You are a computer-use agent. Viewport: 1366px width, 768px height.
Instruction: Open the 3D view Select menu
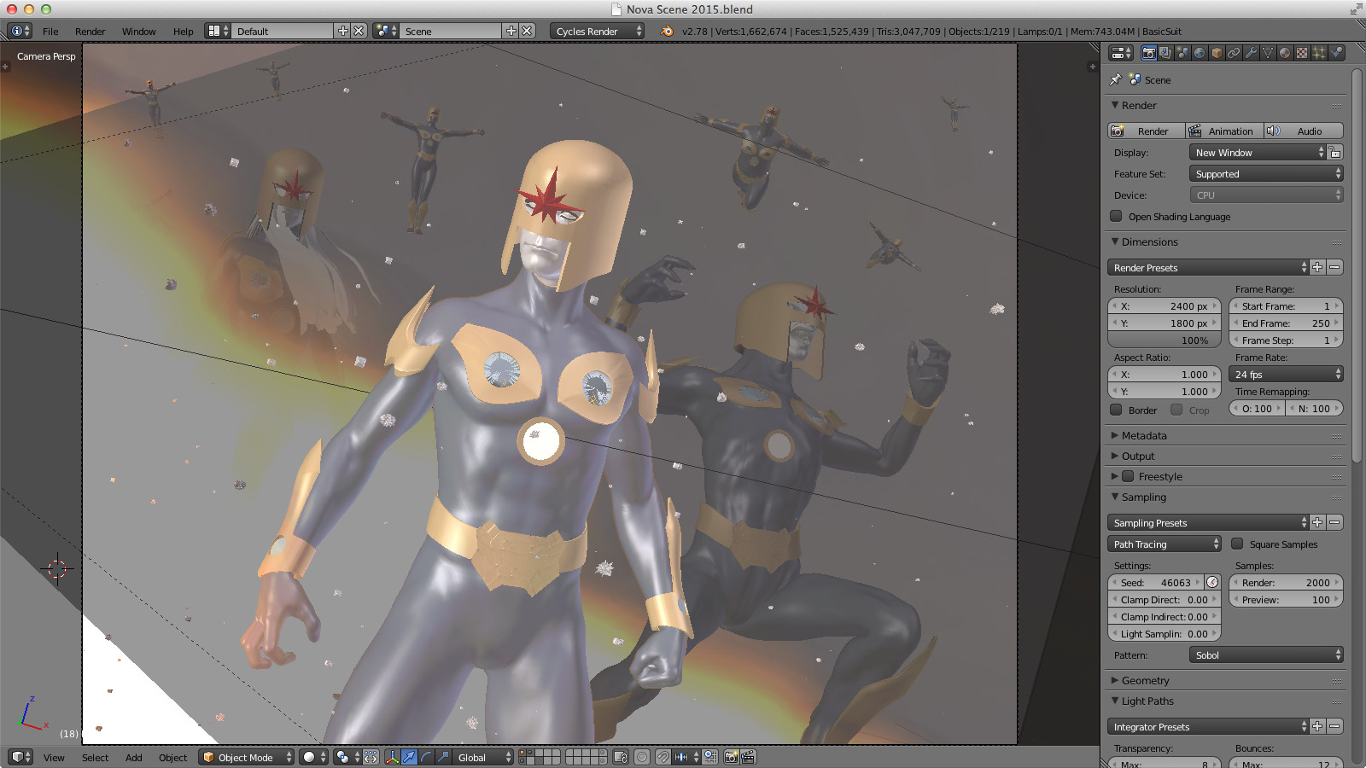coord(95,757)
